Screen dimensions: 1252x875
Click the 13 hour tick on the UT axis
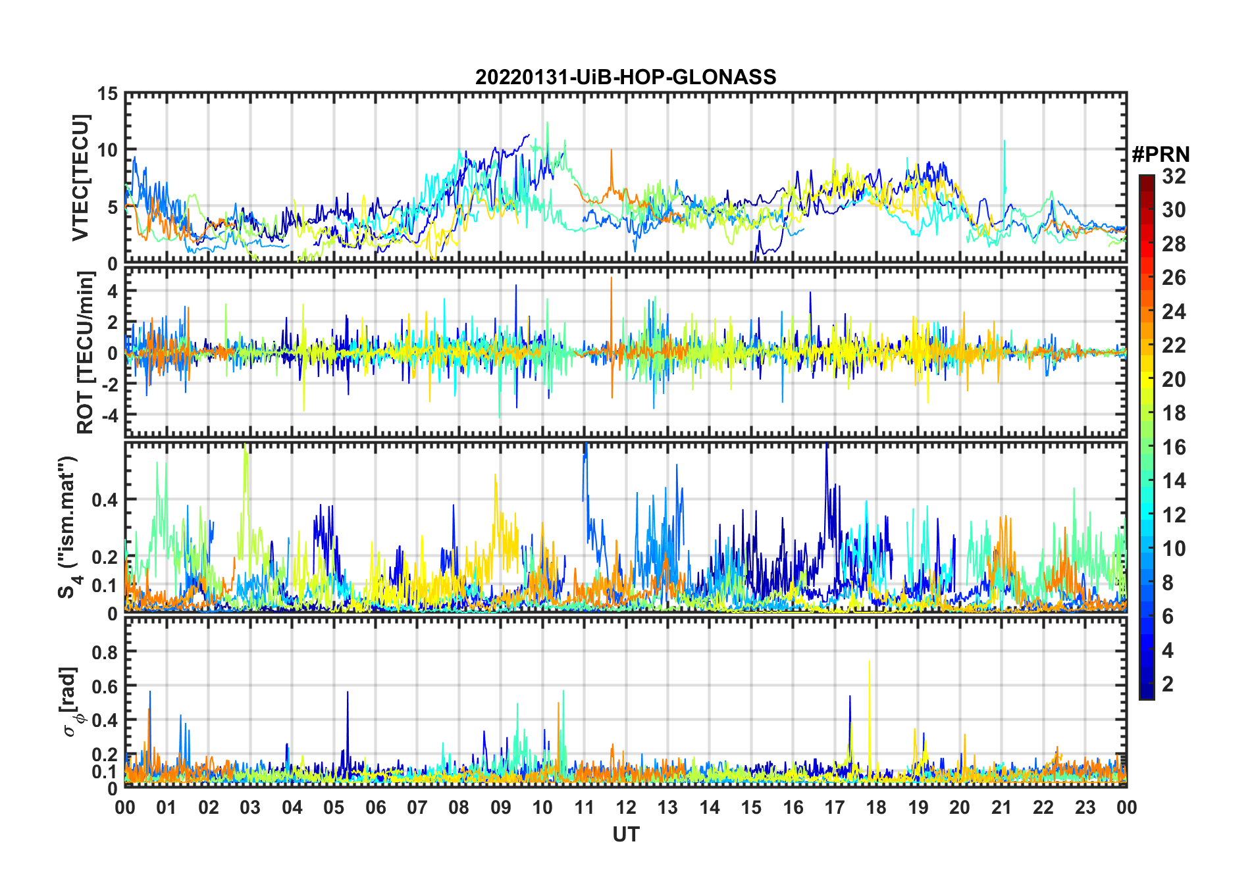pyautogui.click(x=667, y=808)
